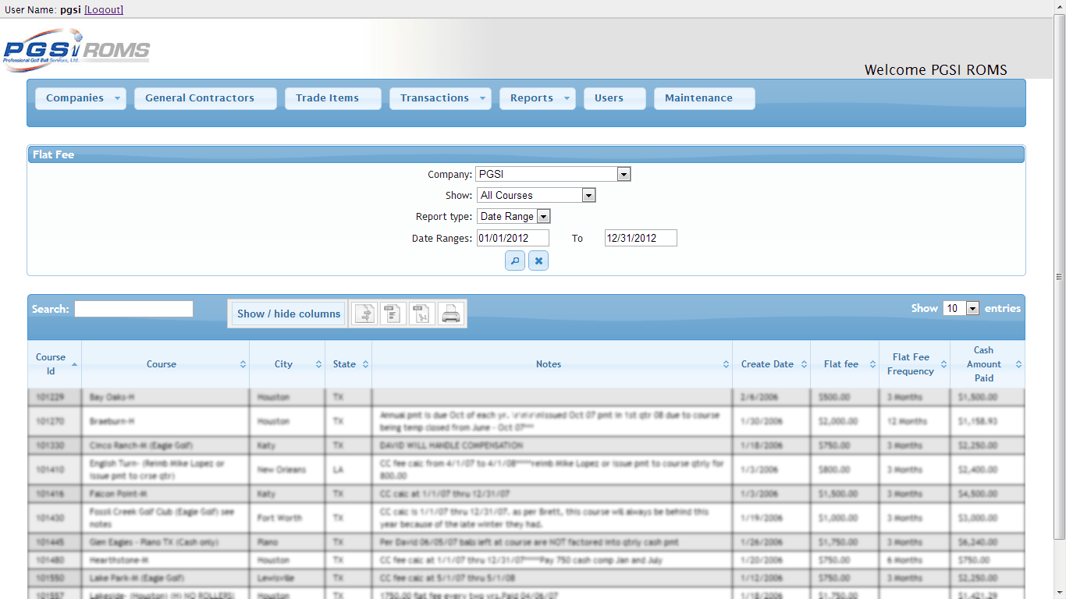Export table using the CSV icon
This screenshot has height=599, width=1066.
pos(393,314)
